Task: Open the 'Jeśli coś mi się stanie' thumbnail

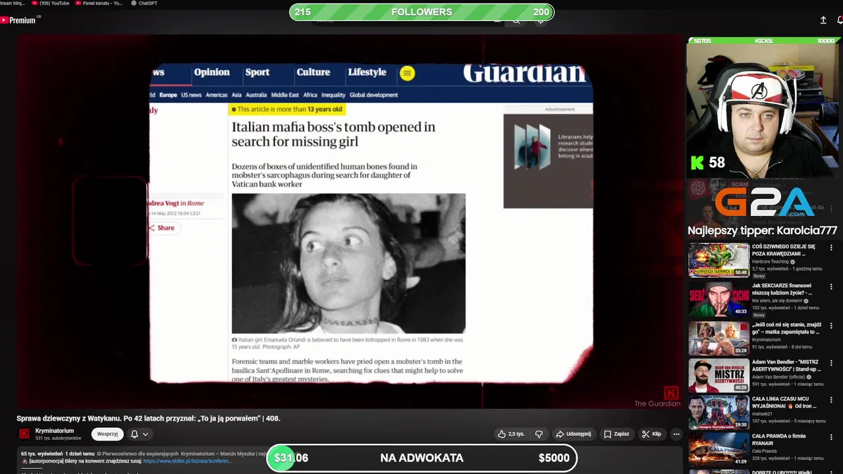Action: [719, 338]
